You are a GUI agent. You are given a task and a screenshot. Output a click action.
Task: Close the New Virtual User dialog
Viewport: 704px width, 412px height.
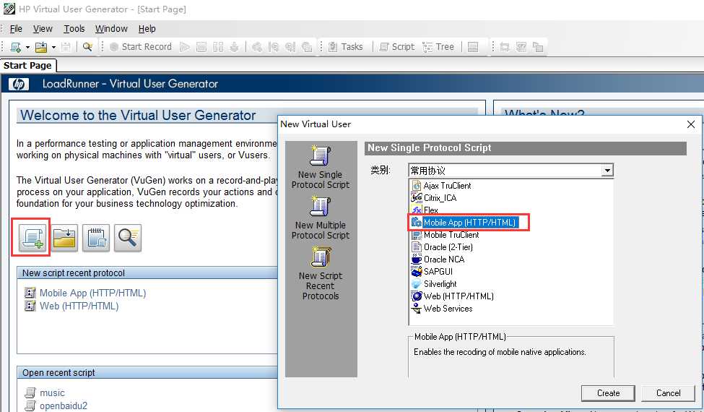point(691,124)
